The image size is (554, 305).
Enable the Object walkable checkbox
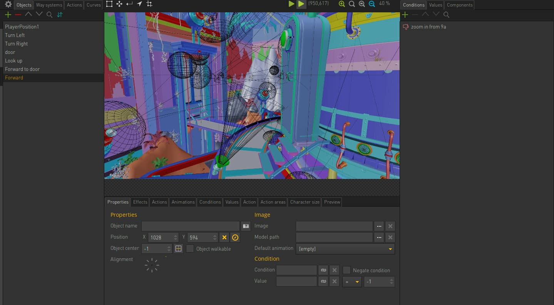190,249
